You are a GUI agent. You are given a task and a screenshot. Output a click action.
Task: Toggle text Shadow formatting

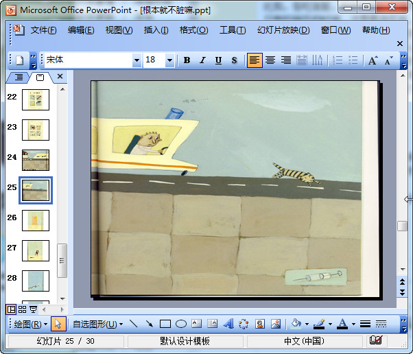tap(234, 60)
